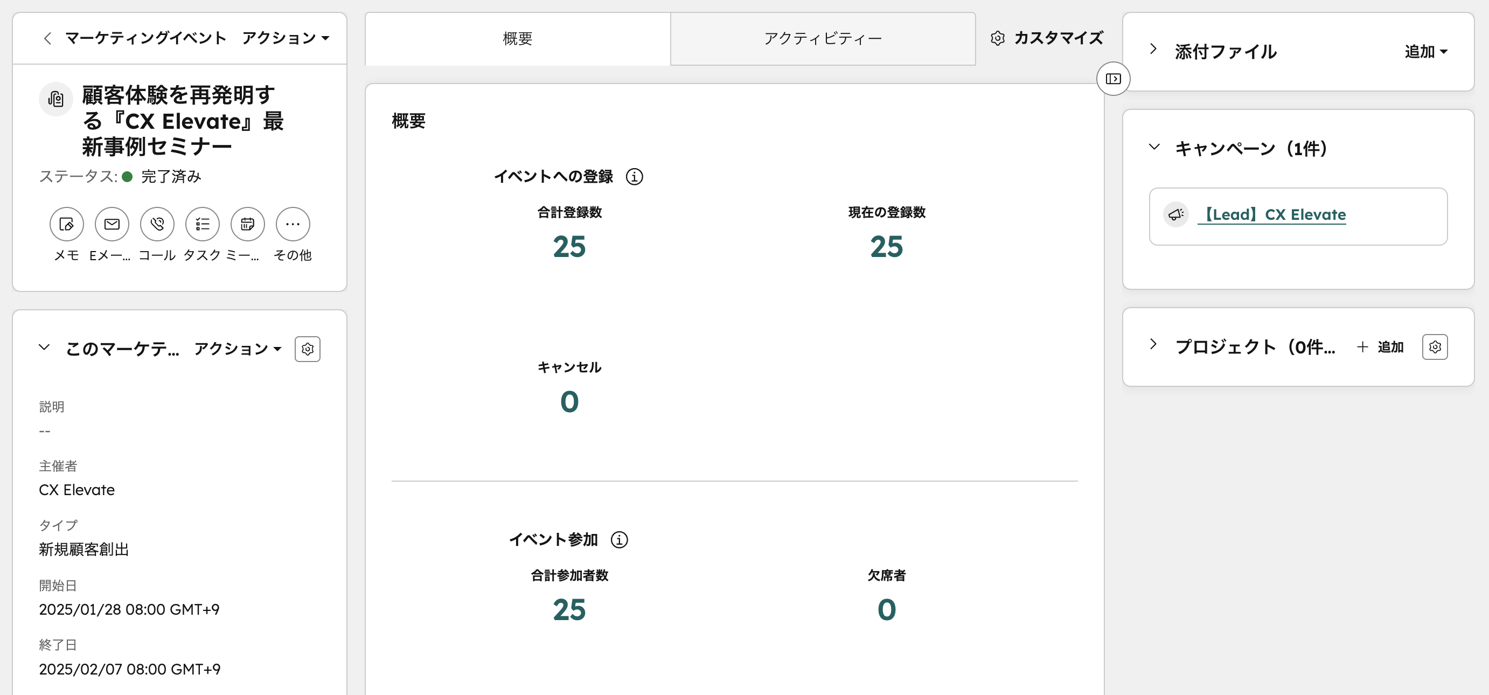1489x695 pixels.
Task: Click the 欠席者 value 0
Action: point(887,610)
